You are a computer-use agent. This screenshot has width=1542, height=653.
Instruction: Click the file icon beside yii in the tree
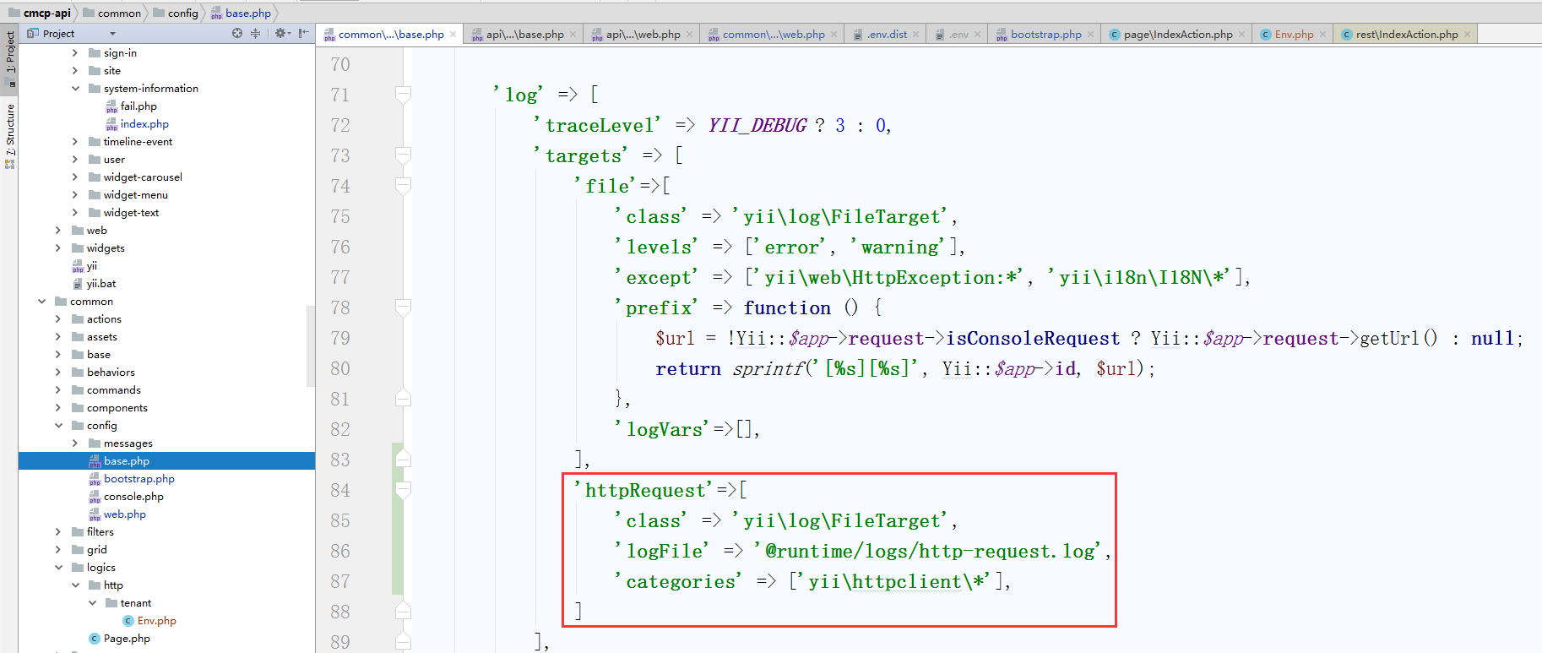pyautogui.click(x=78, y=266)
